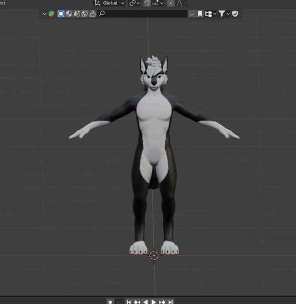Play animation in reverse
This screenshot has height=304, width=296.
[146, 302]
